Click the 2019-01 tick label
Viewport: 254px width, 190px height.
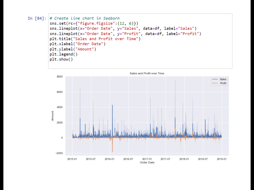[x=221, y=159]
